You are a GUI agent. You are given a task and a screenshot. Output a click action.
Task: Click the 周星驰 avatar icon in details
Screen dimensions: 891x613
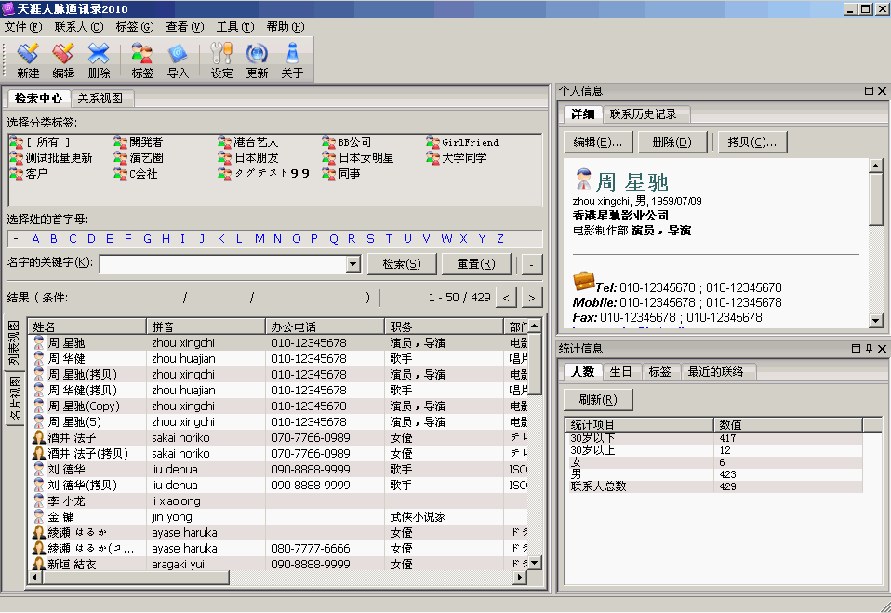583,180
